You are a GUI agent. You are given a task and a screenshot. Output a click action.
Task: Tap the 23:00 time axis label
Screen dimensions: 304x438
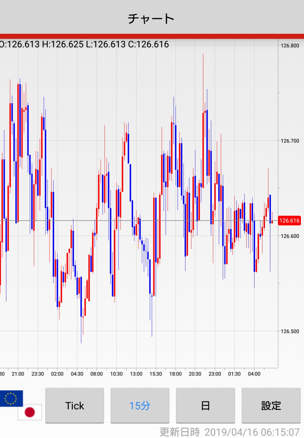click(215, 374)
